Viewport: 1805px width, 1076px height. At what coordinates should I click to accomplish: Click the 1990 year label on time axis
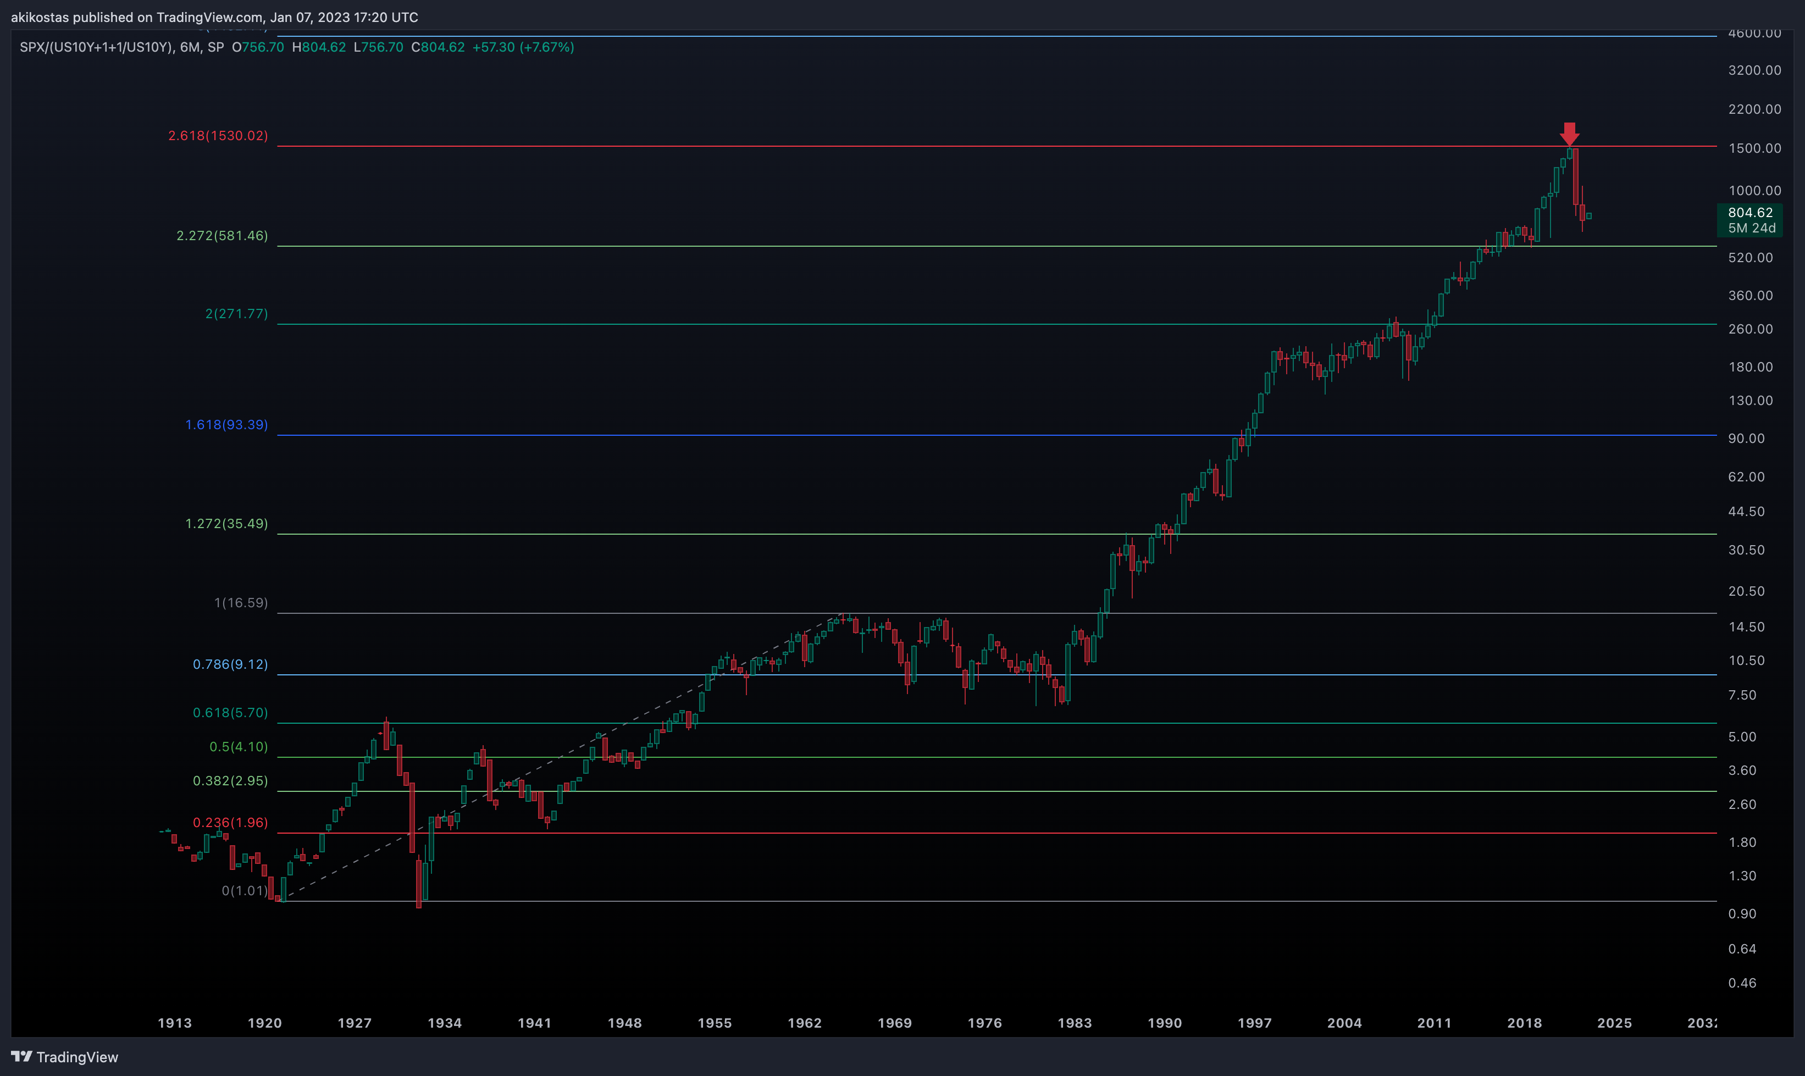tap(1164, 1023)
